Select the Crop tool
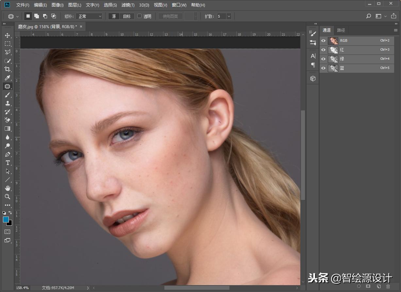 click(x=7, y=69)
